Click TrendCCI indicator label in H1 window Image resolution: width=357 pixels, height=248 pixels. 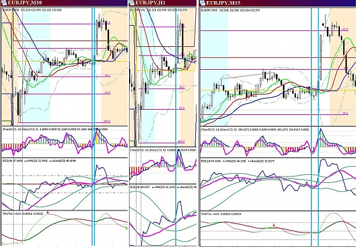click(x=148, y=150)
